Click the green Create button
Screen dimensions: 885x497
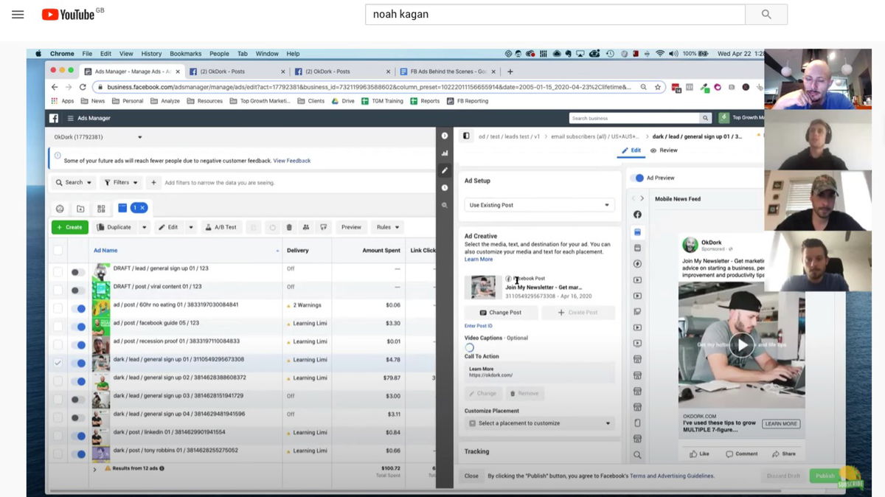coord(69,226)
